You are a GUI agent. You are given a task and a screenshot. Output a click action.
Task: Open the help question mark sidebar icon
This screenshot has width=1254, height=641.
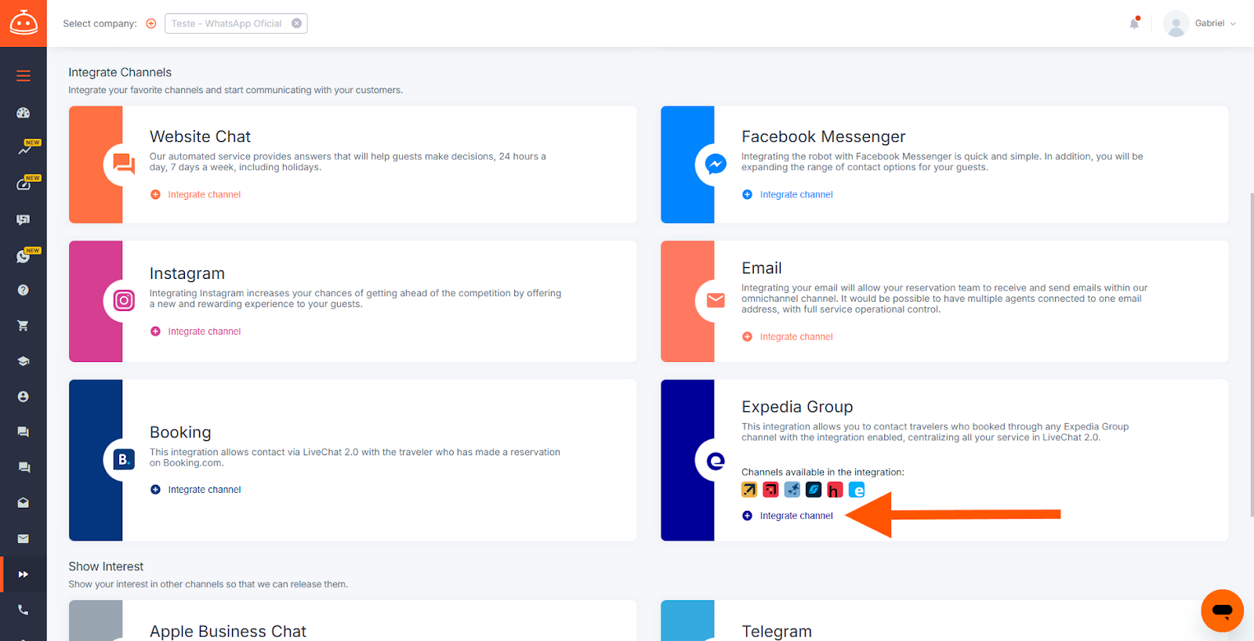pos(24,290)
